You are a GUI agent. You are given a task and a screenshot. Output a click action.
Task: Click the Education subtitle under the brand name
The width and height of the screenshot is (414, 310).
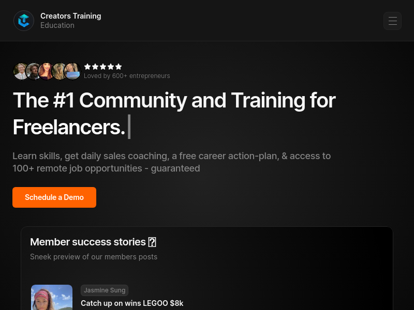[x=57, y=25]
